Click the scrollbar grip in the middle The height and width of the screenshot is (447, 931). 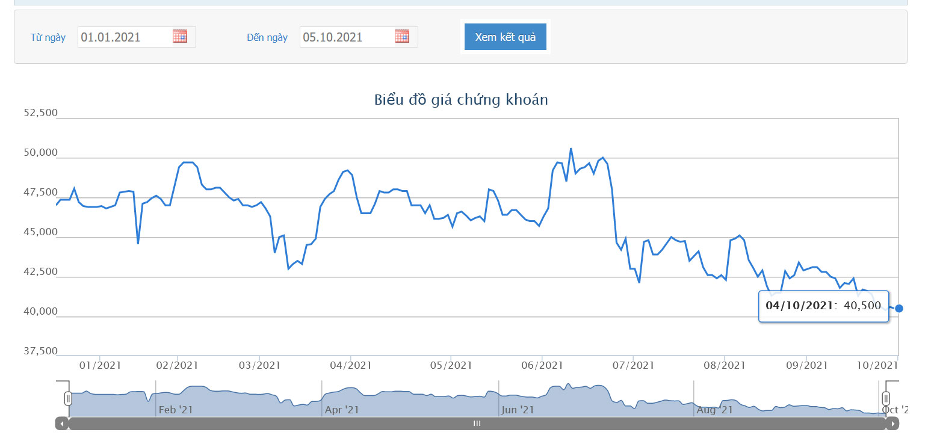pyautogui.click(x=477, y=424)
